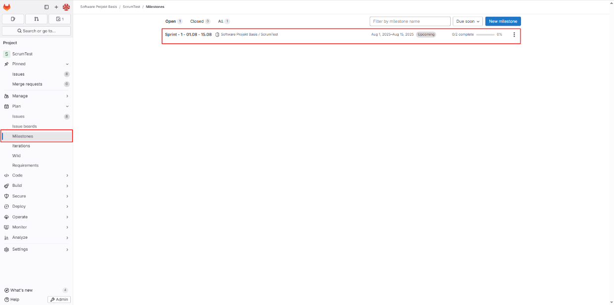The width and height of the screenshot is (614, 305).
Task: Click the Admin button
Action: coord(59,300)
